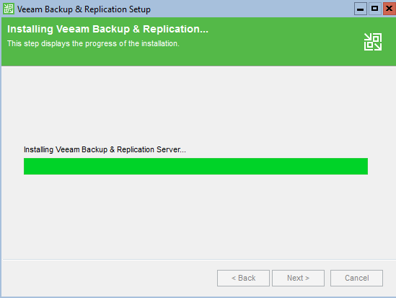Cancel the Veeam installation
396x298 pixels.
(x=356, y=278)
